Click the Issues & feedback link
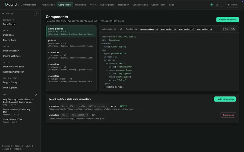The width and height of the screenshot is (244, 152). (x=12, y=149)
